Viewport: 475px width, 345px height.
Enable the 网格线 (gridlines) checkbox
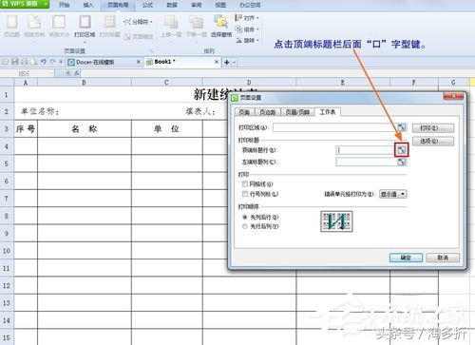[245, 183]
